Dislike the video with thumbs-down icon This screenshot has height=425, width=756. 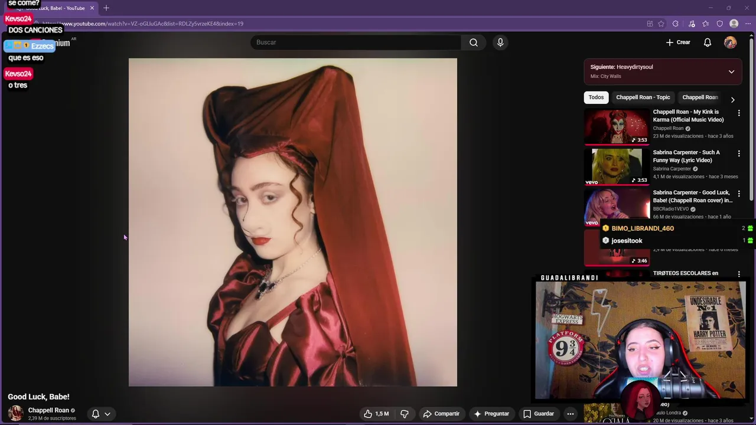tap(405, 414)
